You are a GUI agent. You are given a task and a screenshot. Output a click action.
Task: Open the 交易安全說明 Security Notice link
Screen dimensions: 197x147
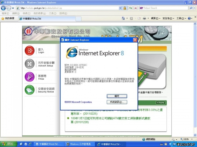[46, 90]
